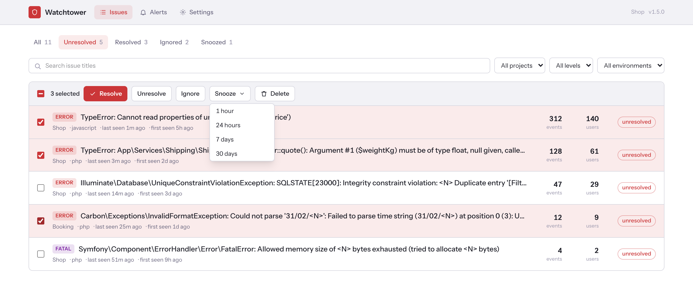Open Alerts via the bell icon

pyautogui.click(x=143, y=12)
